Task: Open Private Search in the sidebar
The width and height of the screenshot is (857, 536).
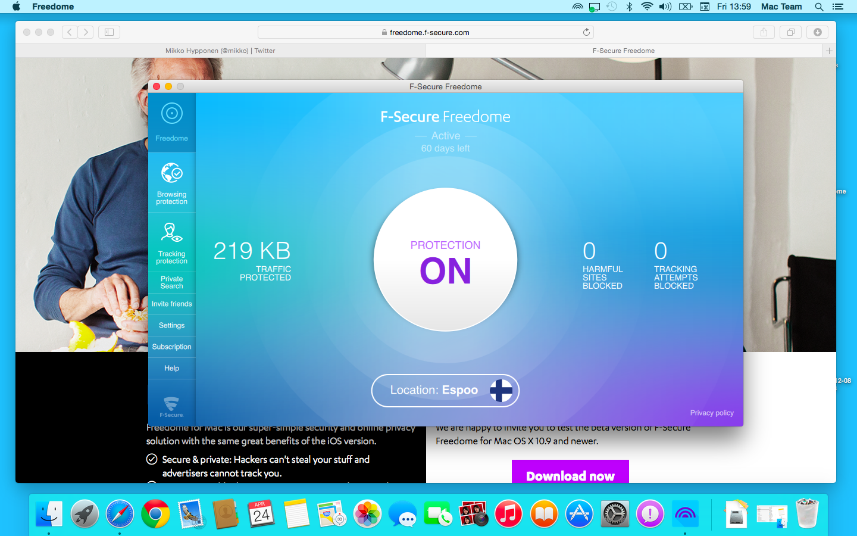Action: (171, 282)
